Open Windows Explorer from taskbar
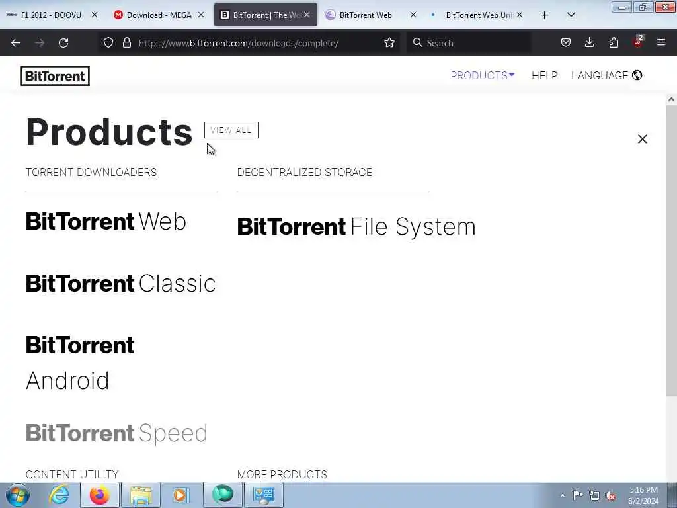677x508 pixels. (x=141, y=495)
